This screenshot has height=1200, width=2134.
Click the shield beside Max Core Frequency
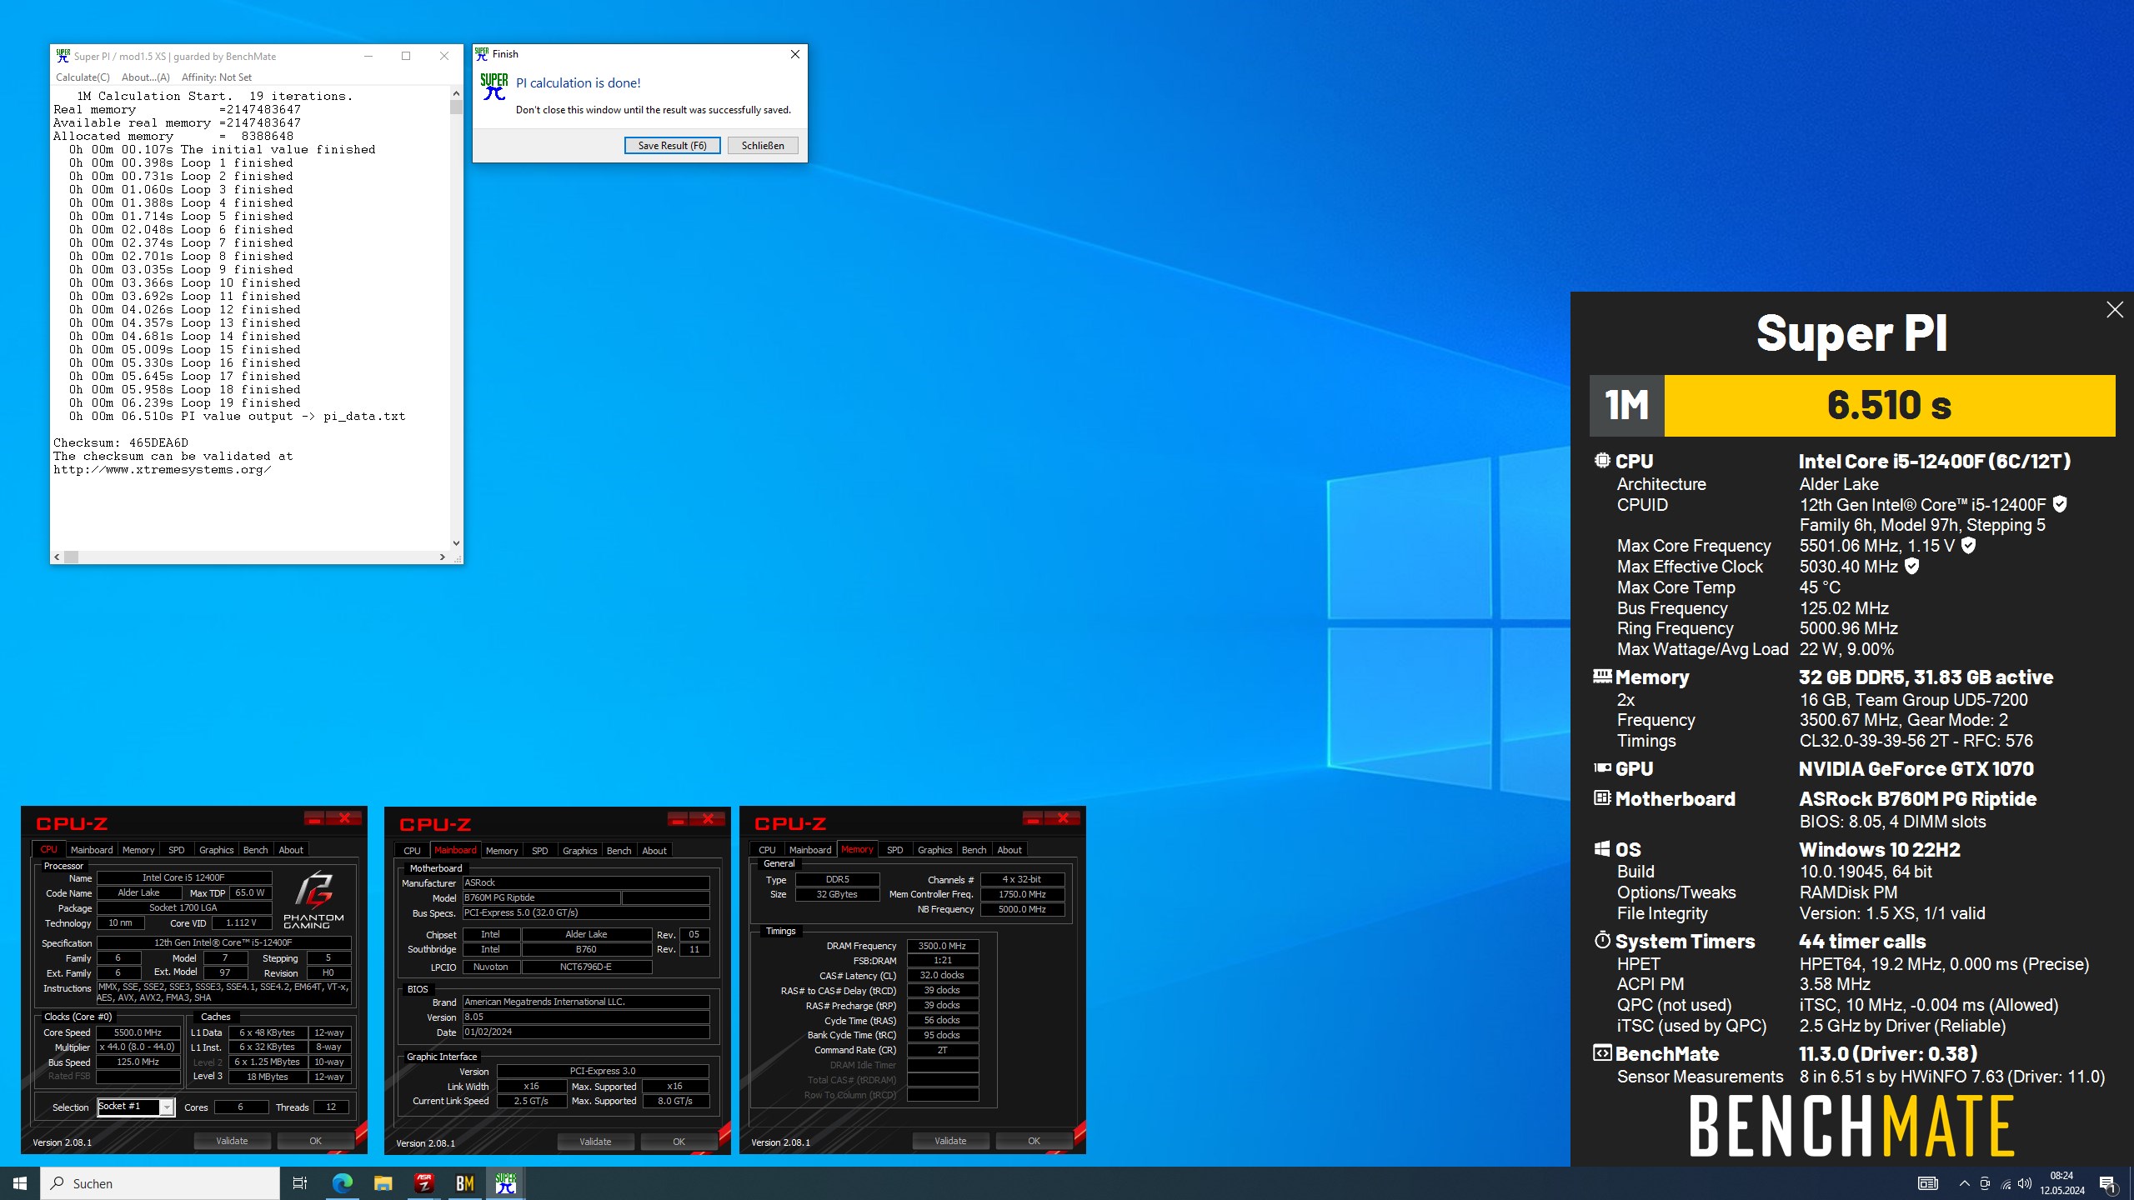[x=1969, y=546]
